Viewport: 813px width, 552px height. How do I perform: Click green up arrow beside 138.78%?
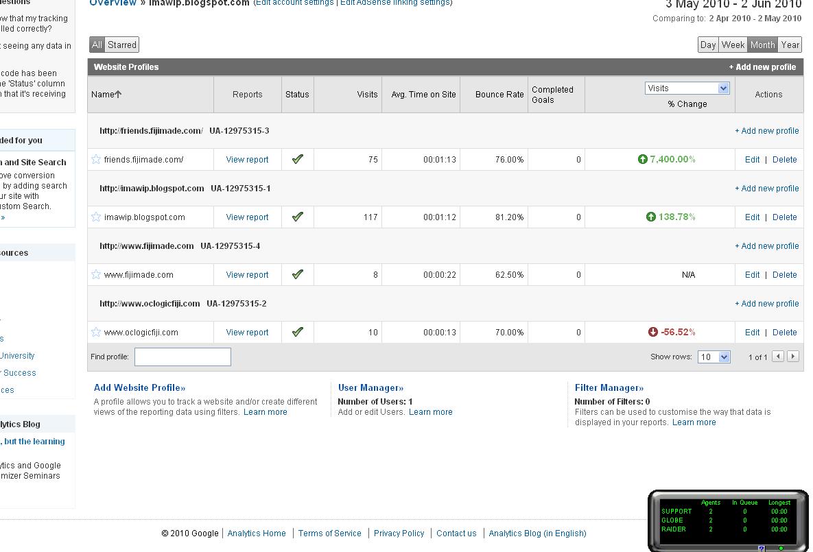tap(650, 217)
